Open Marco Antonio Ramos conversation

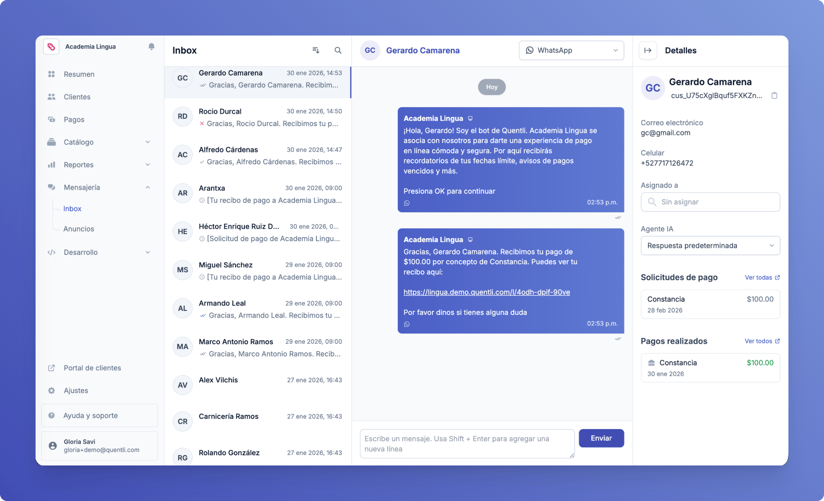pos(258,348)
